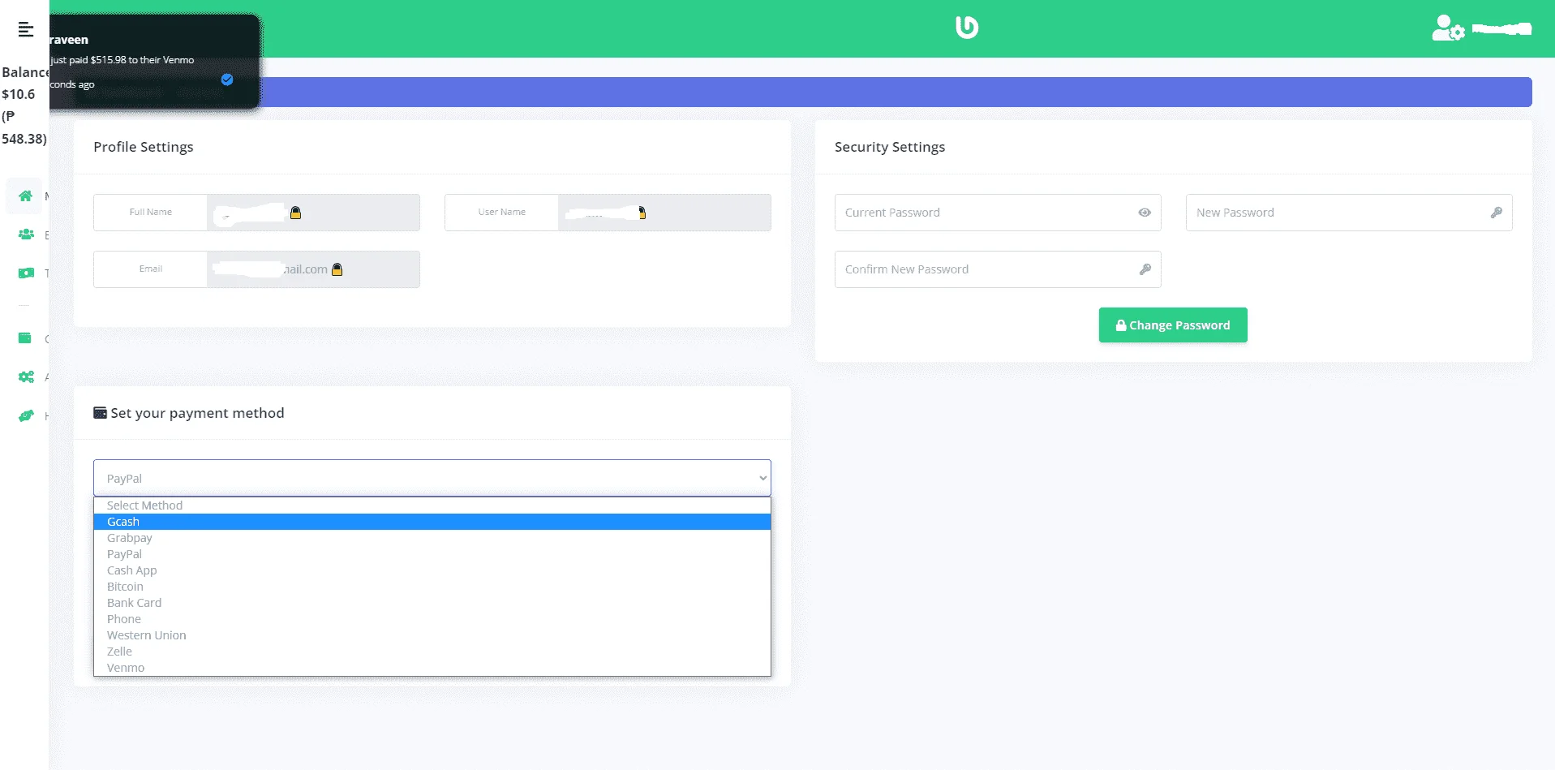1555x770 pixels.
Task: Click the wallet icon beside payment method heading
Action: click(101, 413)
